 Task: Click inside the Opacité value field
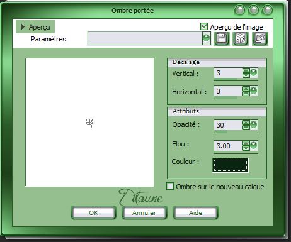[228, 125]
